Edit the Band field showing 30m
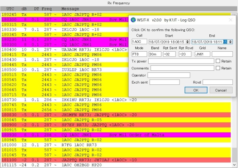The height and width of the screenshot is (168, 238). tap(155, 54)
